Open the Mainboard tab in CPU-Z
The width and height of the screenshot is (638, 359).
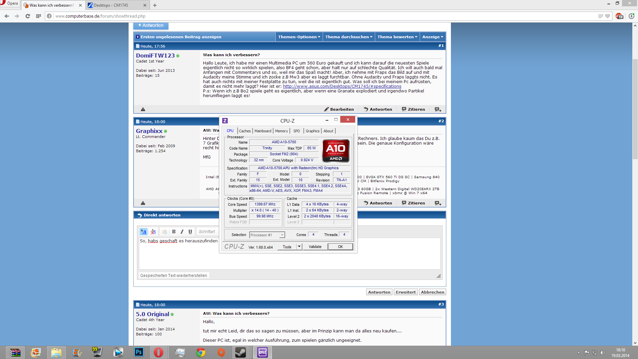click(263, 131)
